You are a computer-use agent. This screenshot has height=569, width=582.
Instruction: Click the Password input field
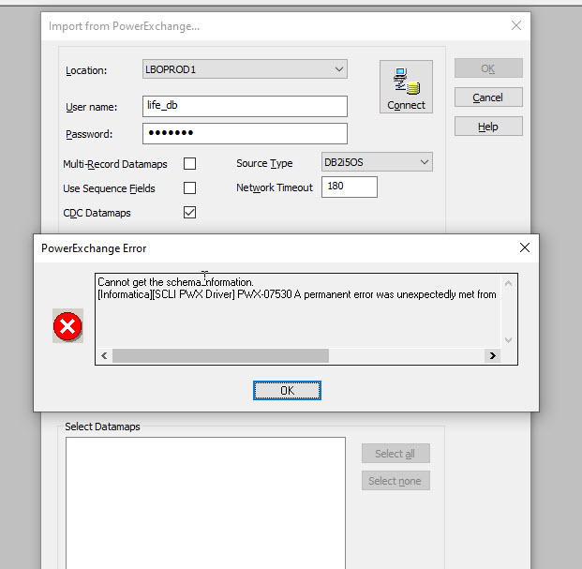coord(245,134)
